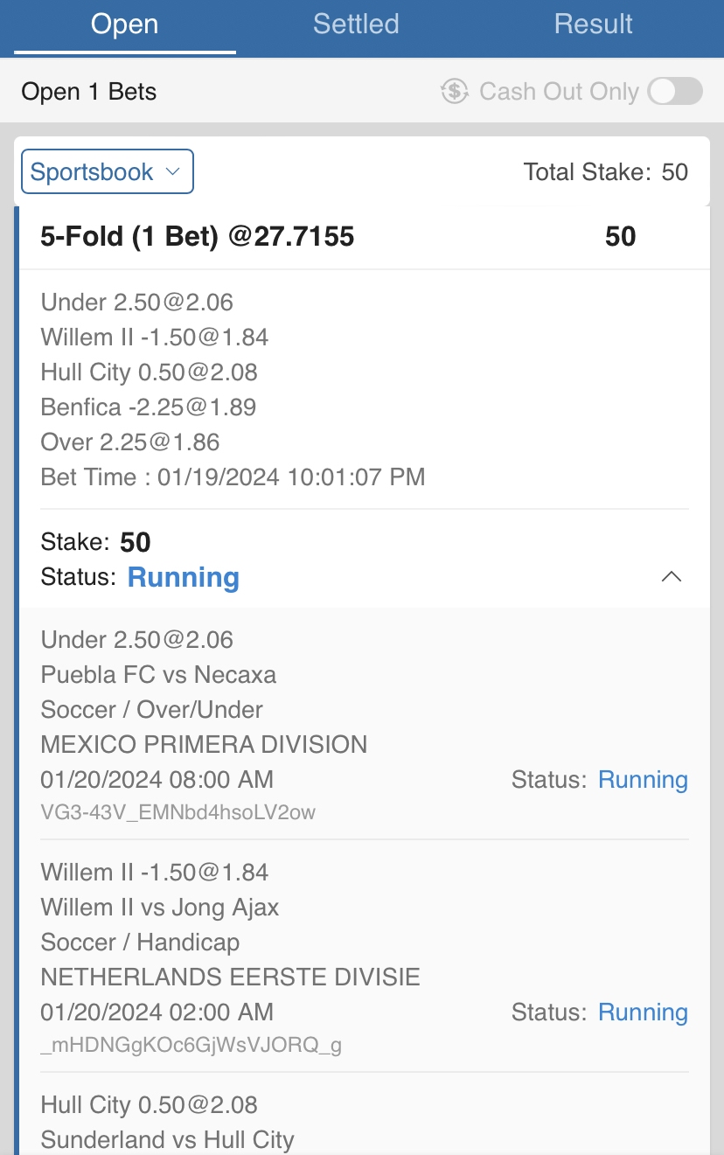Switch to the Settled tab
Viewport: 724px width, 1155px height.
pos(356,24)
